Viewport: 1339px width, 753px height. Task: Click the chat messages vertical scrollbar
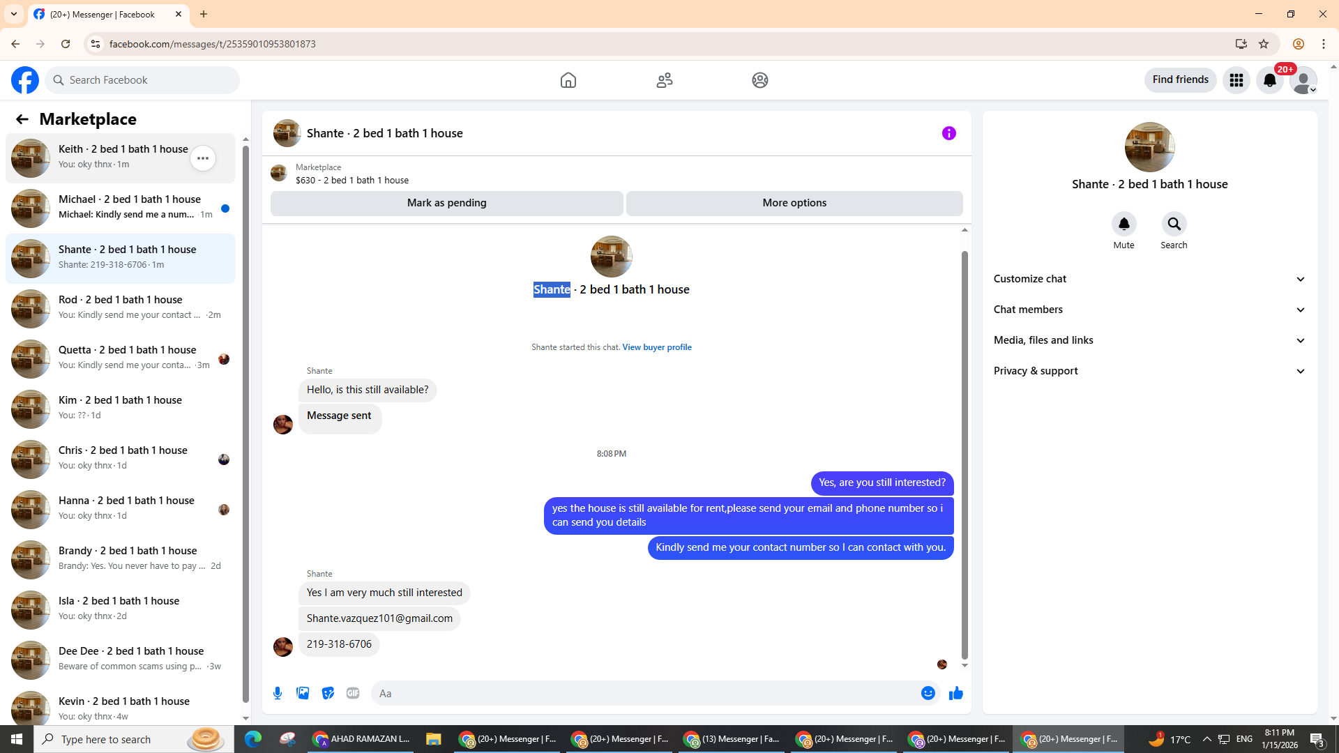click(964, 453)
